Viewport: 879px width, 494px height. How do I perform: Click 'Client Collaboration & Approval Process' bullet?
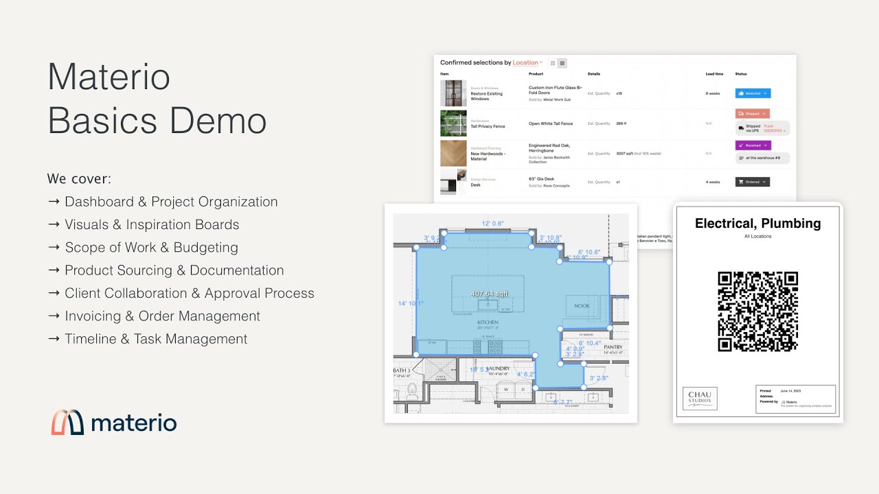(x=190, y=293)
